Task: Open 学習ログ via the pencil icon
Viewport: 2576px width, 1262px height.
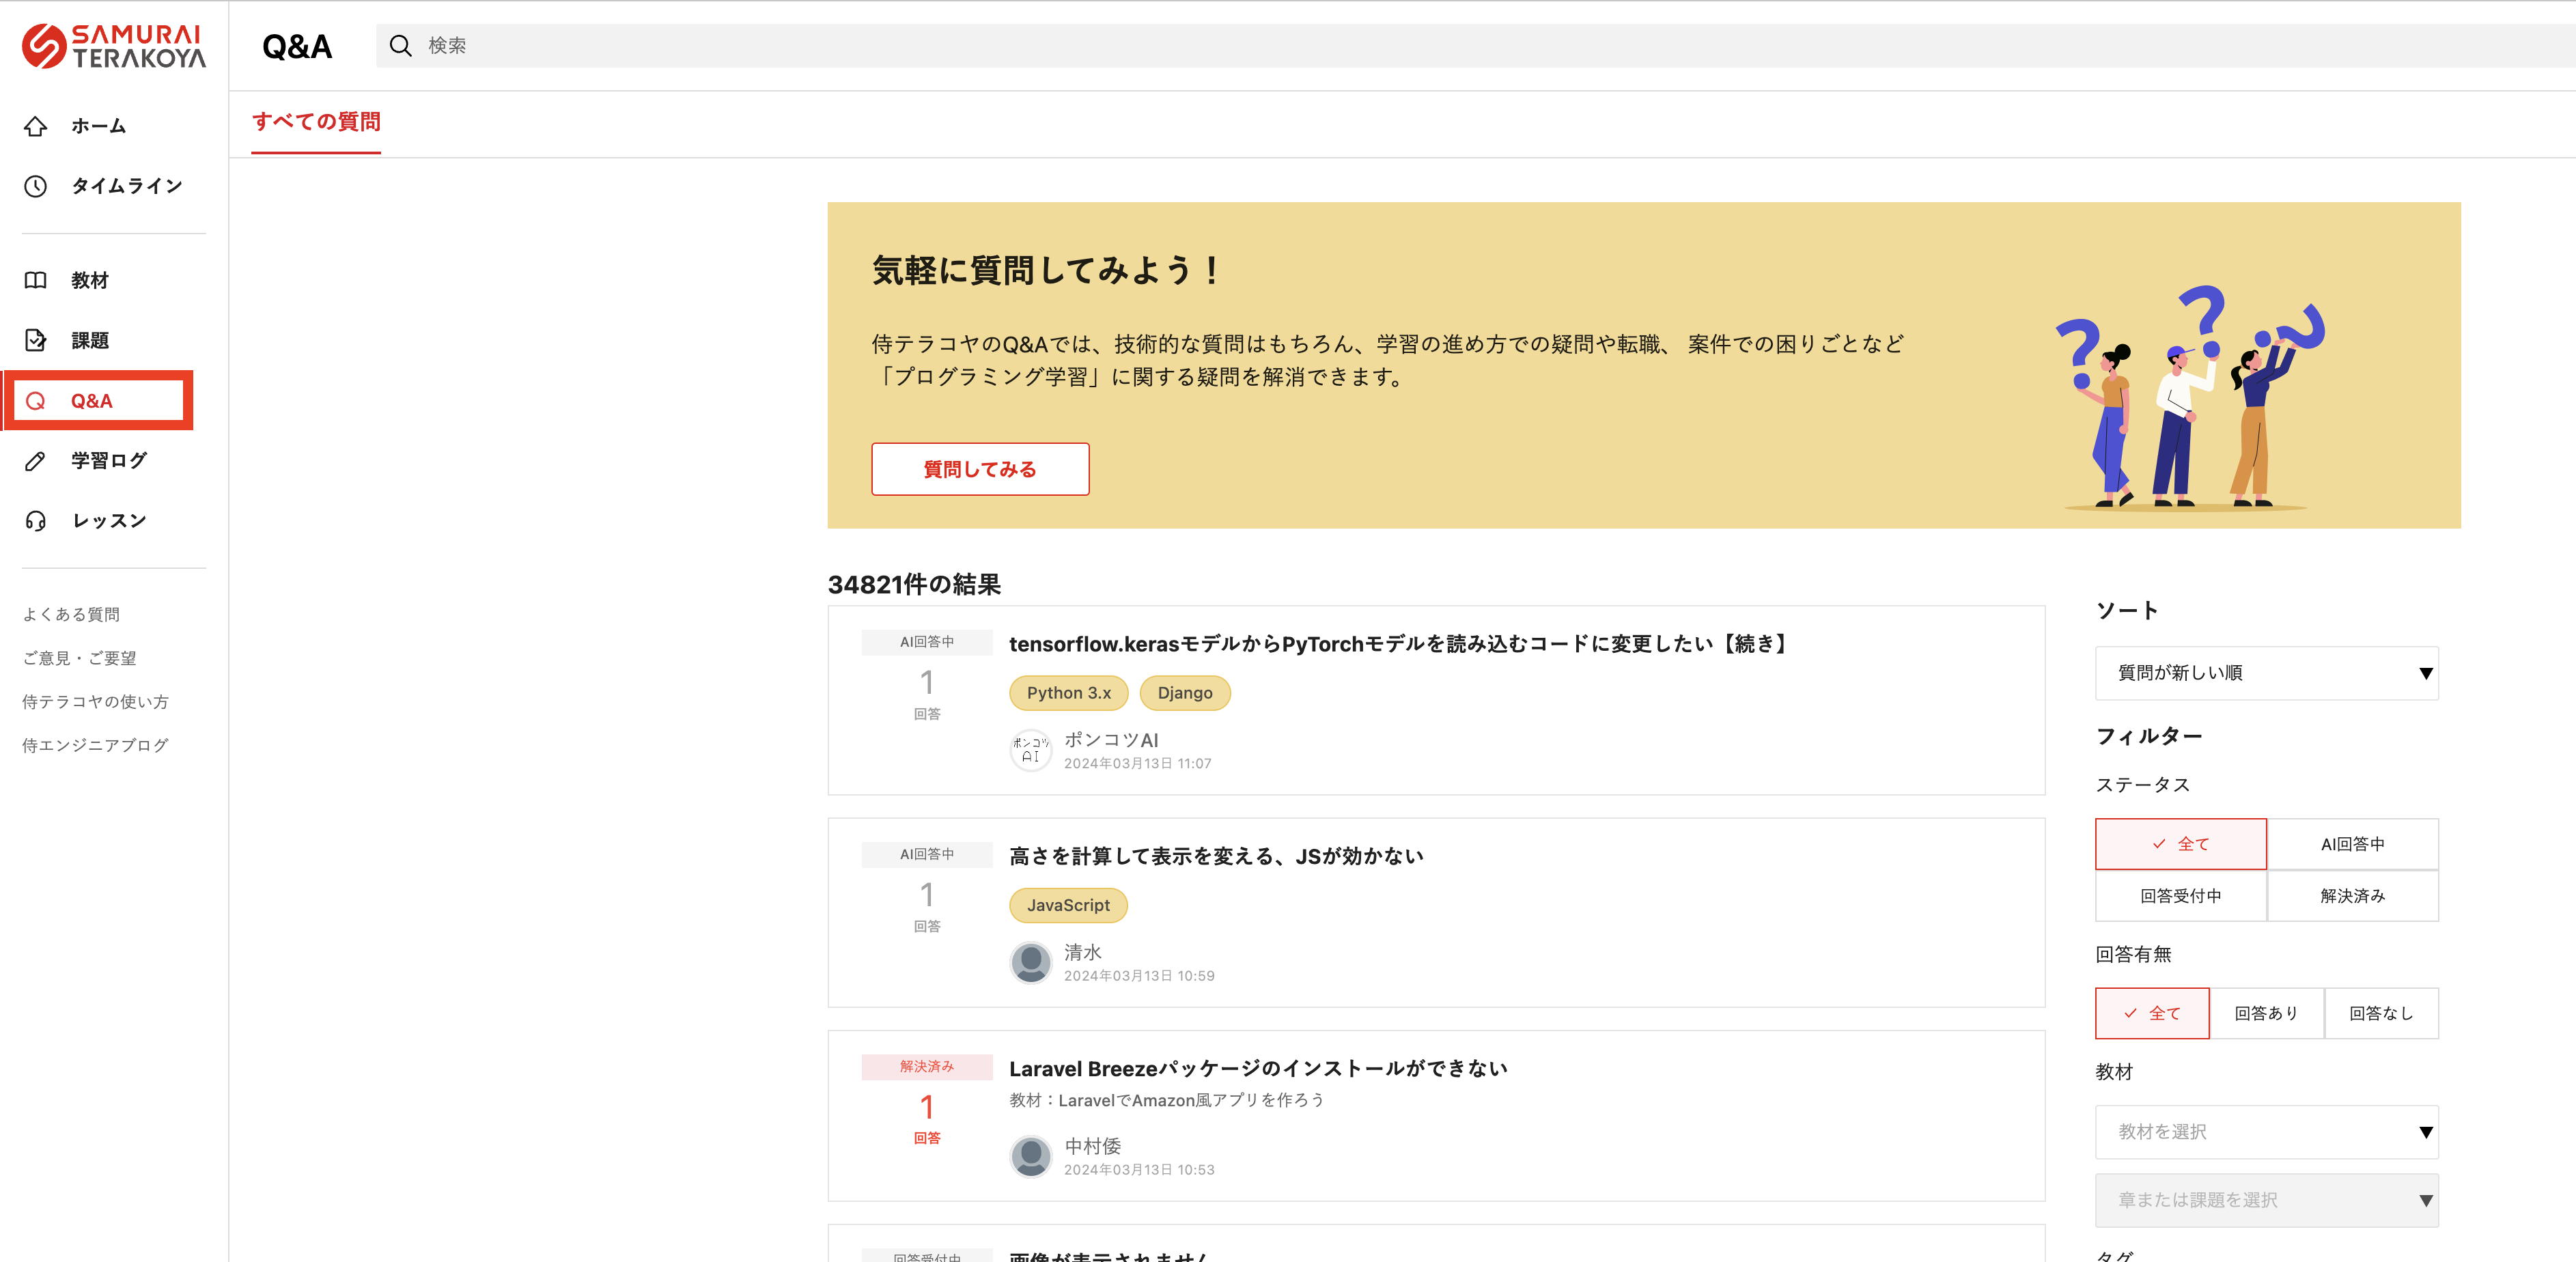Action: (x=36, y=461)
